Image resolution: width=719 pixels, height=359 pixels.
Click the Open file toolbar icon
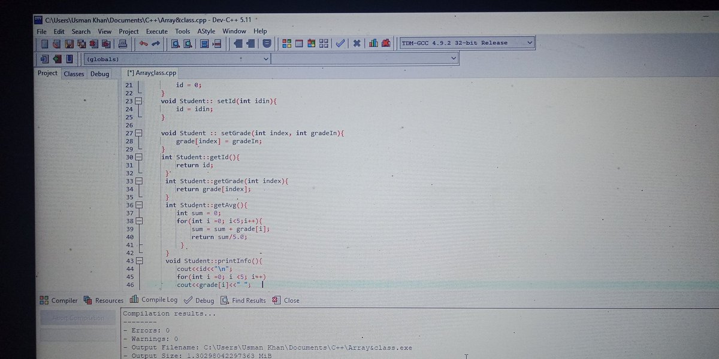coord(57,43)
